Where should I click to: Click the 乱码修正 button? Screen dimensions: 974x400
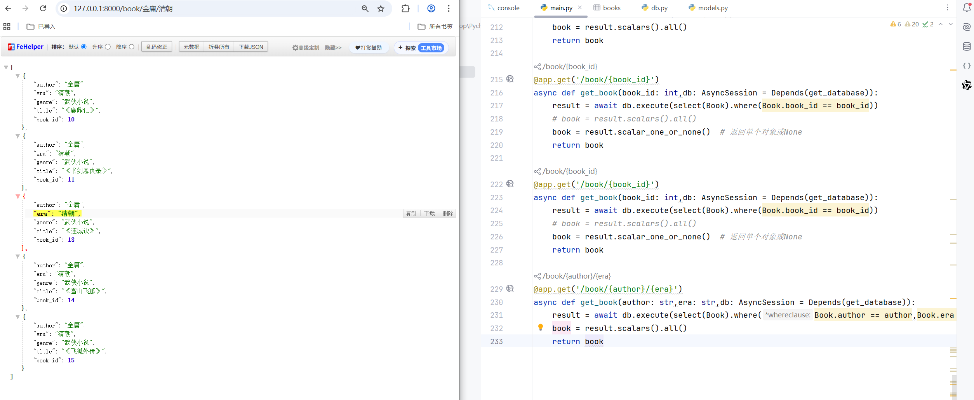[x=157, y=47]
